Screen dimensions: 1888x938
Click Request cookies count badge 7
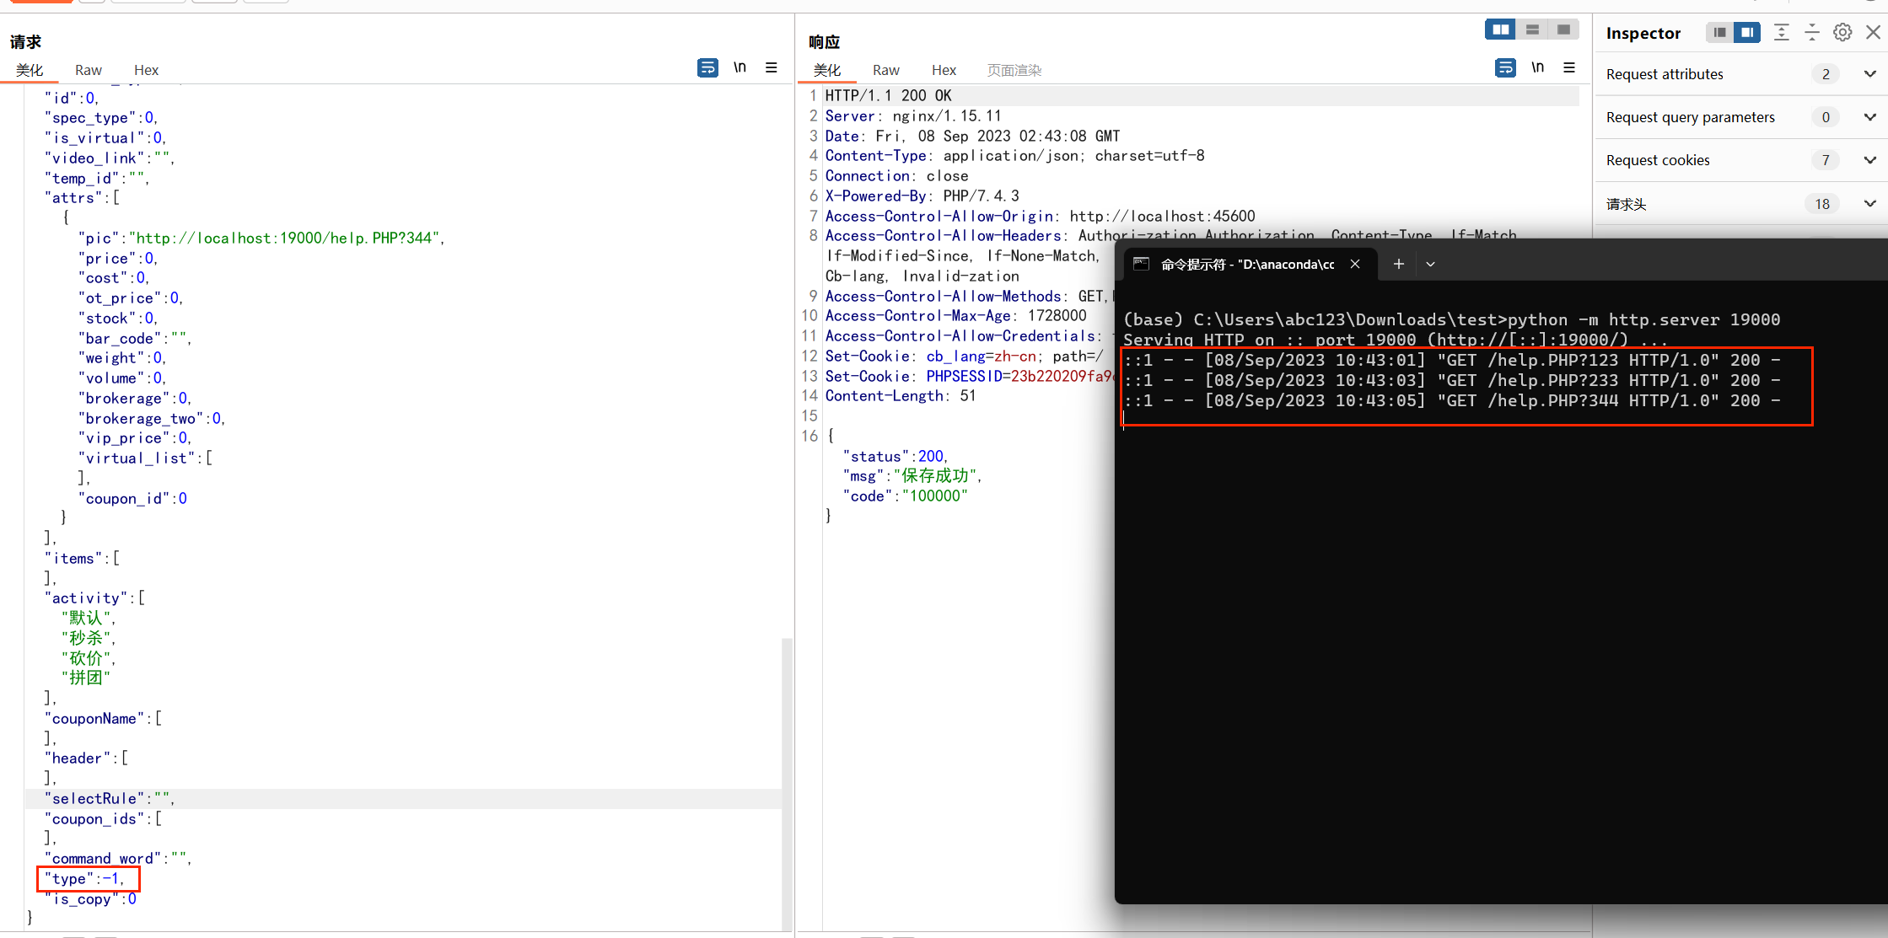coord(1826,160)
